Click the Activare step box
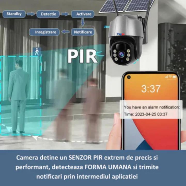Viewport: 186px width, 186px height. [x=82, y=14]
